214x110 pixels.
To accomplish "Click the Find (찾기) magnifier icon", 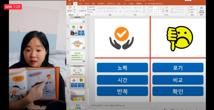I will tap(189, 7).
